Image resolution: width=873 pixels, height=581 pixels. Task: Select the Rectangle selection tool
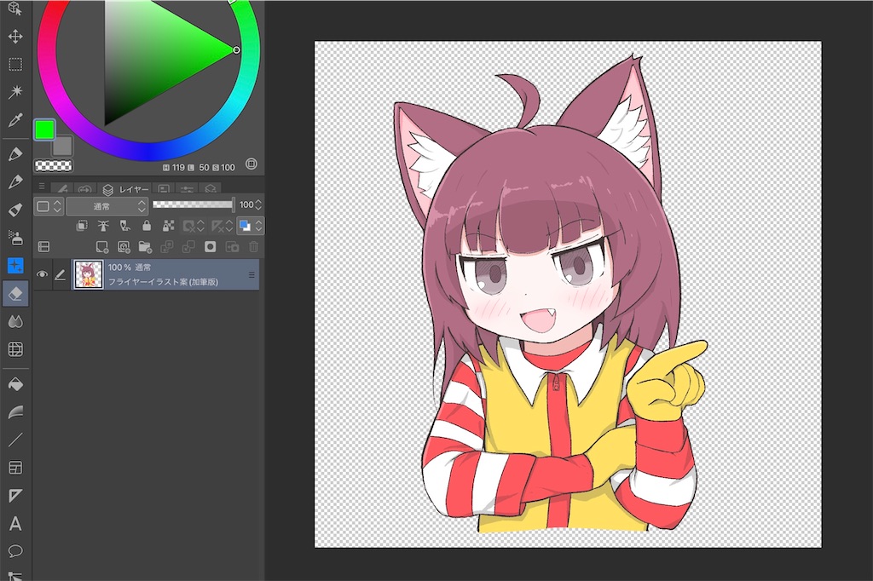tap(15, 65)
